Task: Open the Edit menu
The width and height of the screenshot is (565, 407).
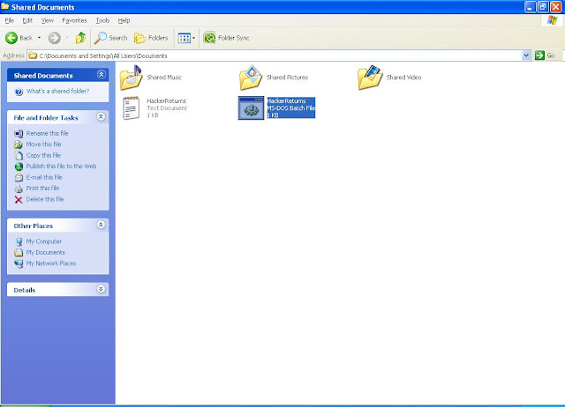Action: point(27,20)
